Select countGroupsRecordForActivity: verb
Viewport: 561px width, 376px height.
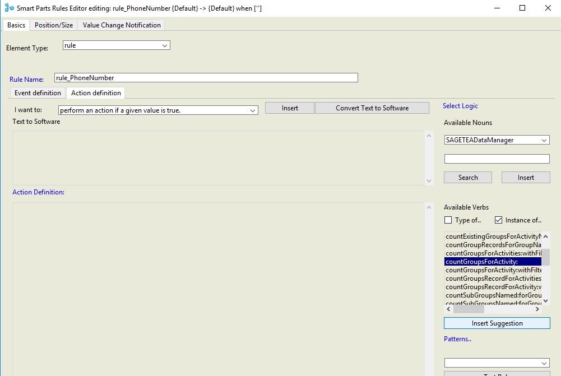coord(493,287)
